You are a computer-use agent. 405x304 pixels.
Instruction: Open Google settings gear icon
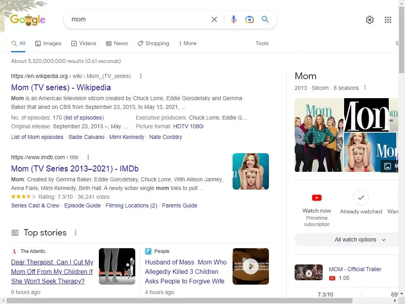coord(370,20)
